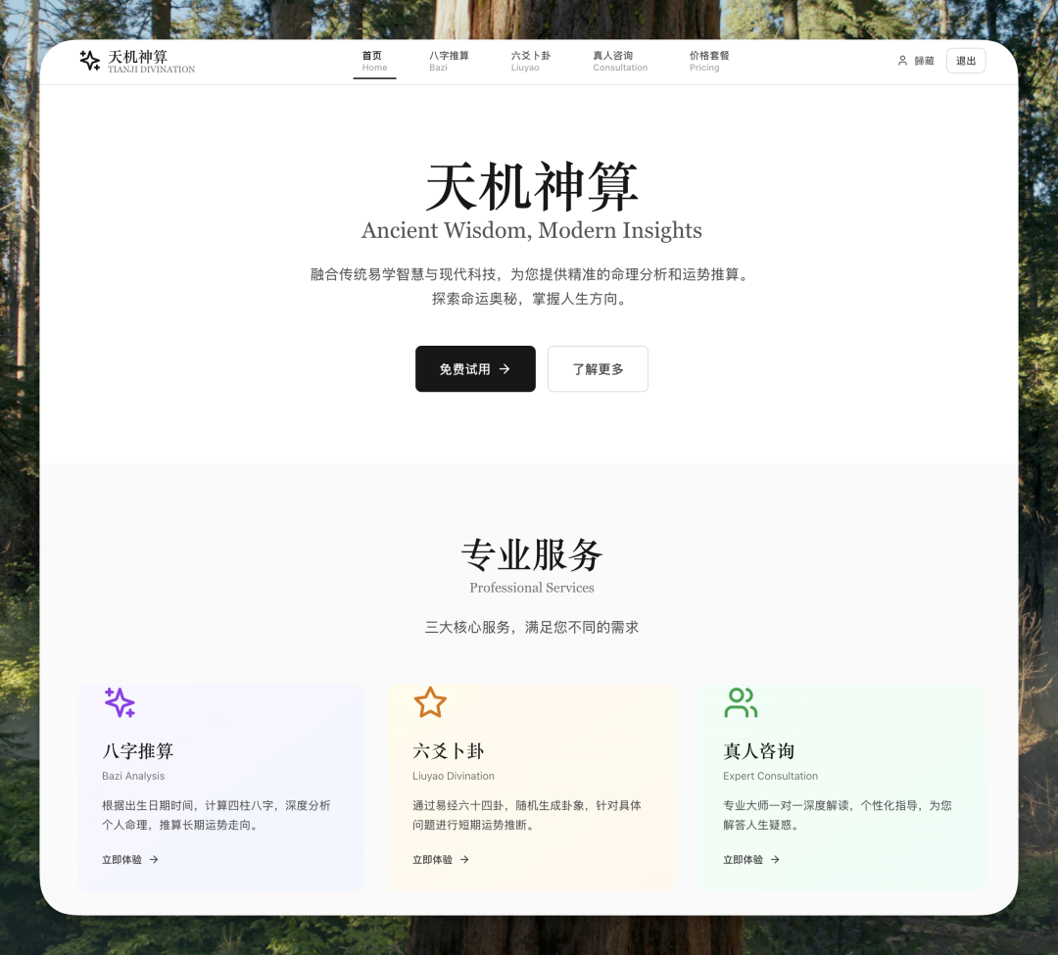The image size is (1058, 955).
Task: Click the orange star Liuyao Divination icon
Action: pyautogui.click(x=430, y=702)
